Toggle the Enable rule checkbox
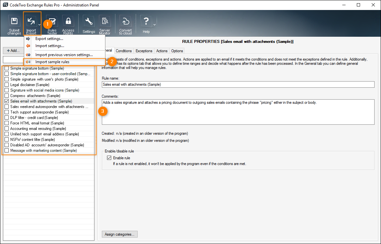The image size is (381, 244). tap(109, 158)
